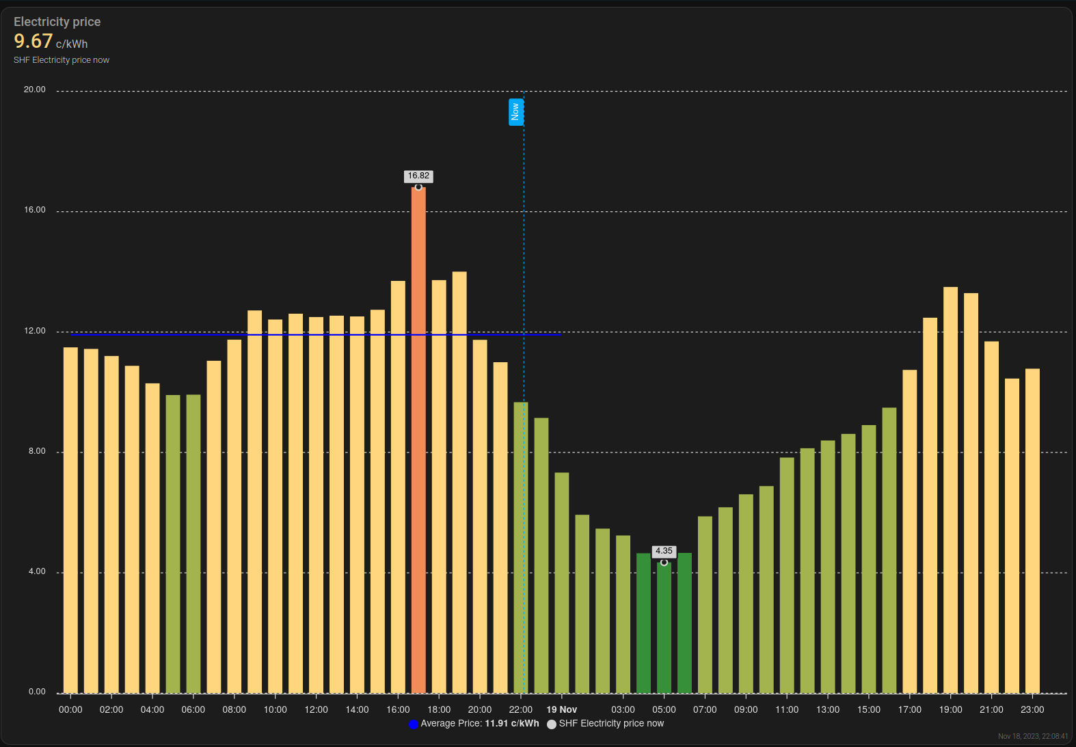Toggle the 'Average Price: 11.91 c/kWh' legend text
The height and width of the screenshot is (747, 1076).
click(479, 723)
